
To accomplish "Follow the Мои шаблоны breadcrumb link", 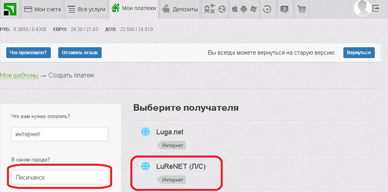I will (19, 75).
